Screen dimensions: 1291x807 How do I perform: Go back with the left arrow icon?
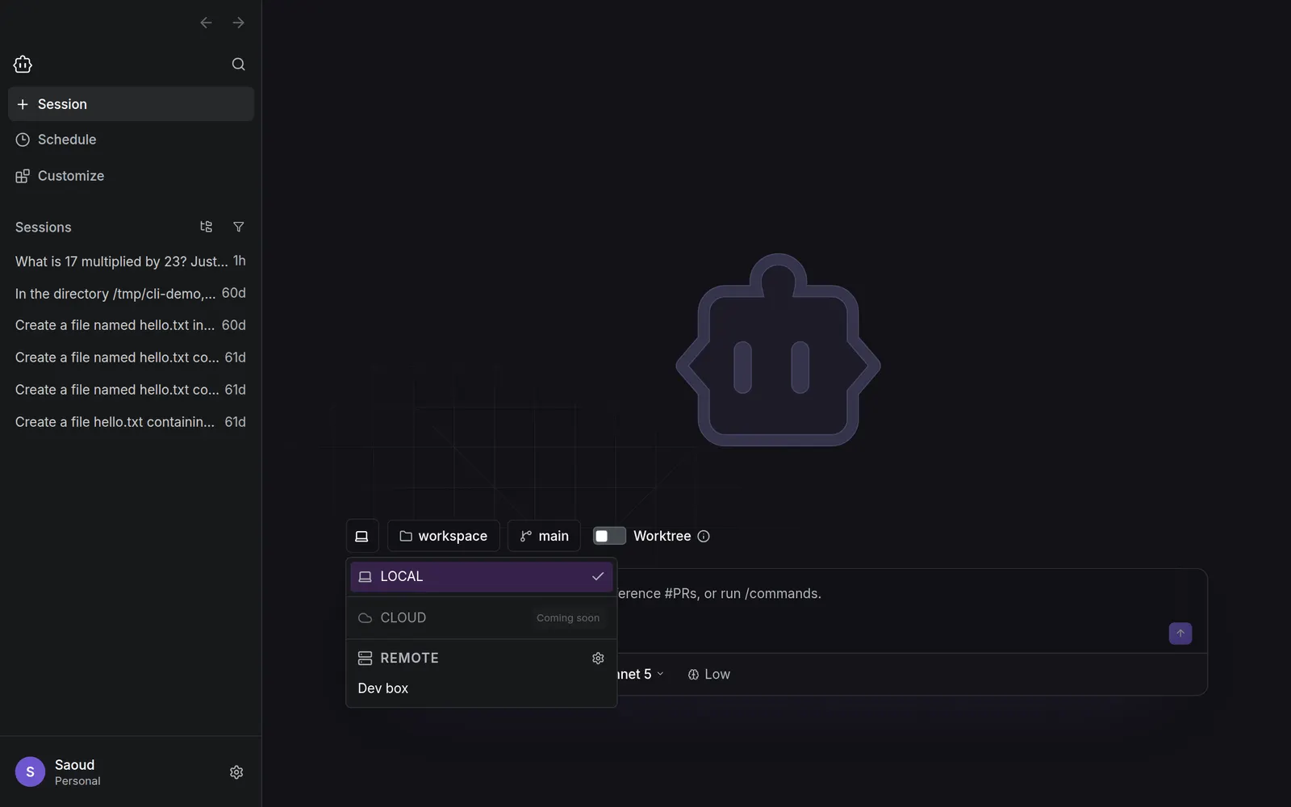206,23
